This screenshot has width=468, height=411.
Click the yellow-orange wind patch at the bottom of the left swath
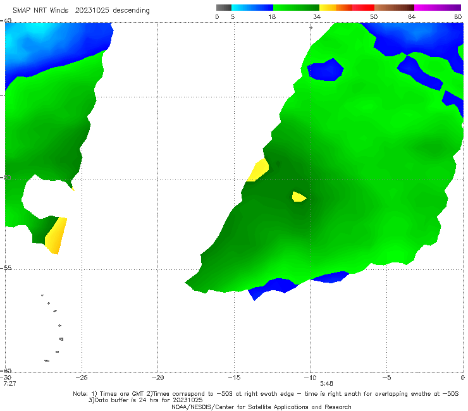pos(56,236)
